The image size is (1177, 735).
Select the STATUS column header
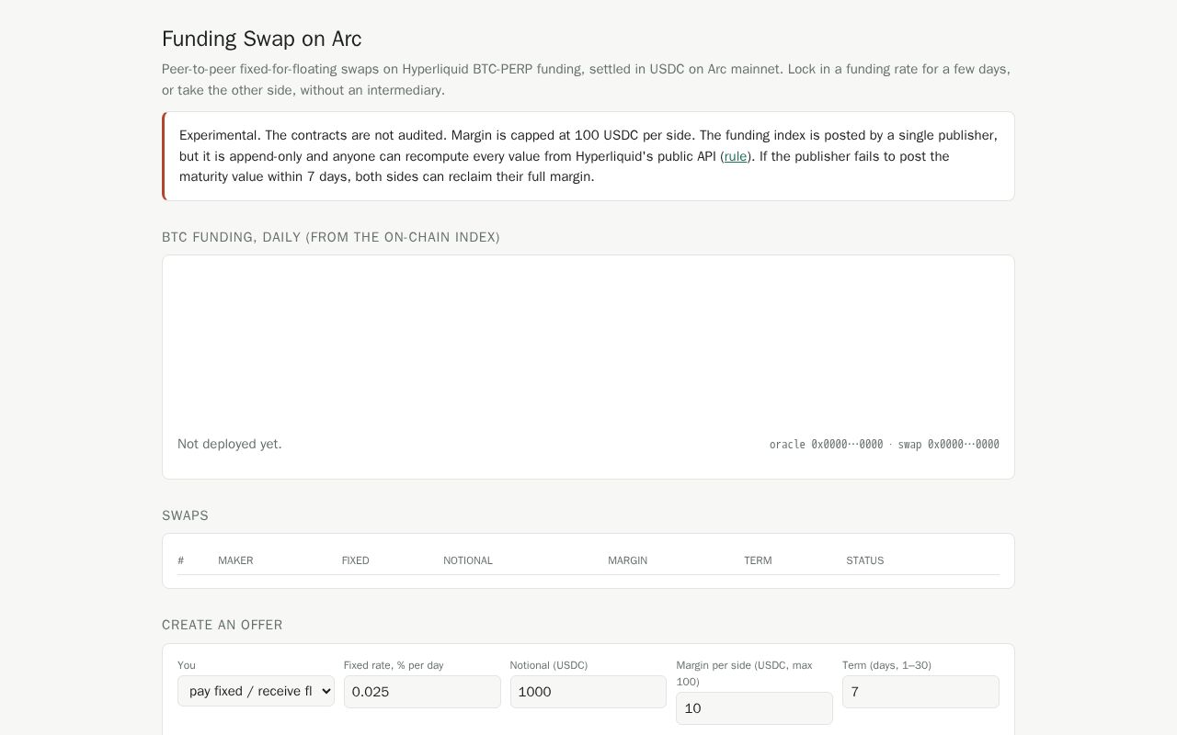pyautogui.click(x=865, y=560)
